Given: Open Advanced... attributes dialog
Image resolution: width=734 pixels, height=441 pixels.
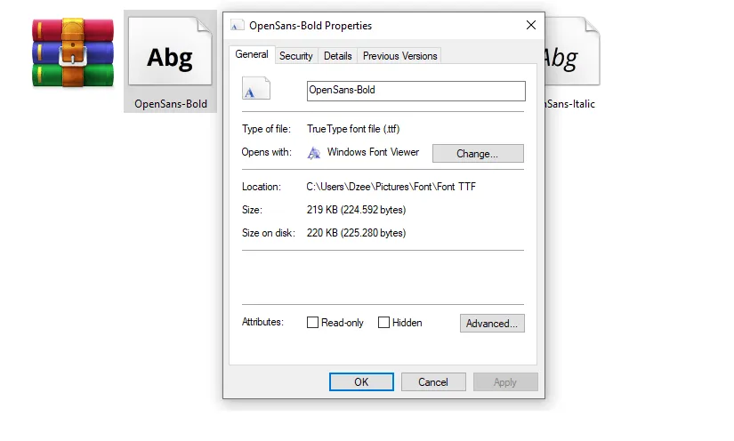Looking at the screenshot, I should 492,323.
